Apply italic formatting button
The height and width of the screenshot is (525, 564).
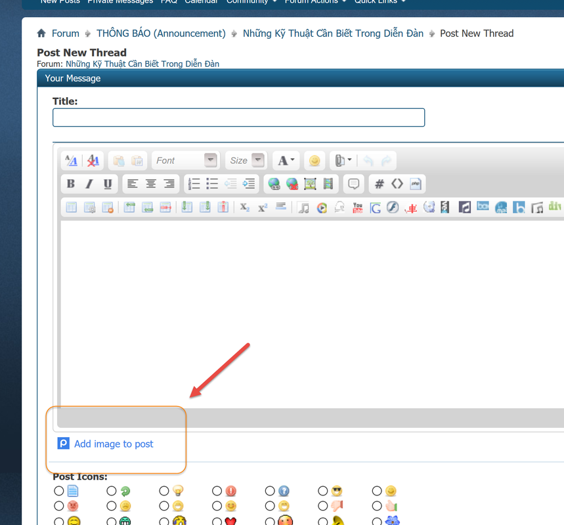[x=89, y=184]
